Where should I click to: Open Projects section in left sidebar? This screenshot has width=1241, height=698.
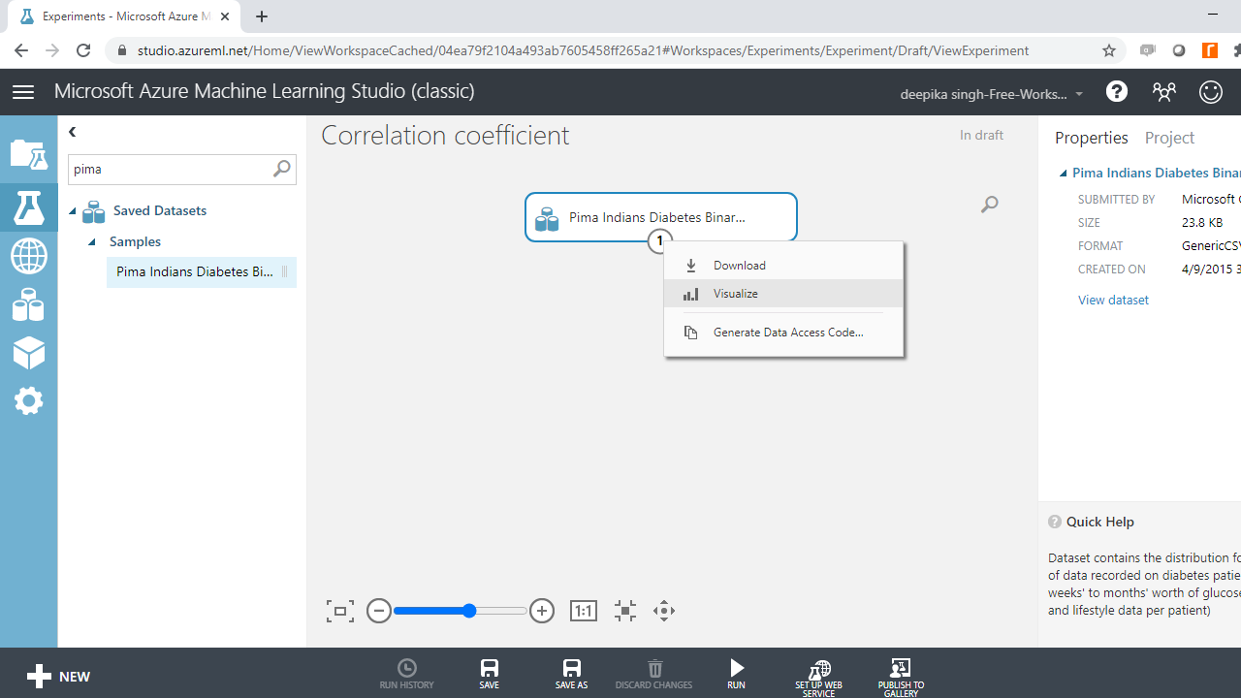pos(28,153)
